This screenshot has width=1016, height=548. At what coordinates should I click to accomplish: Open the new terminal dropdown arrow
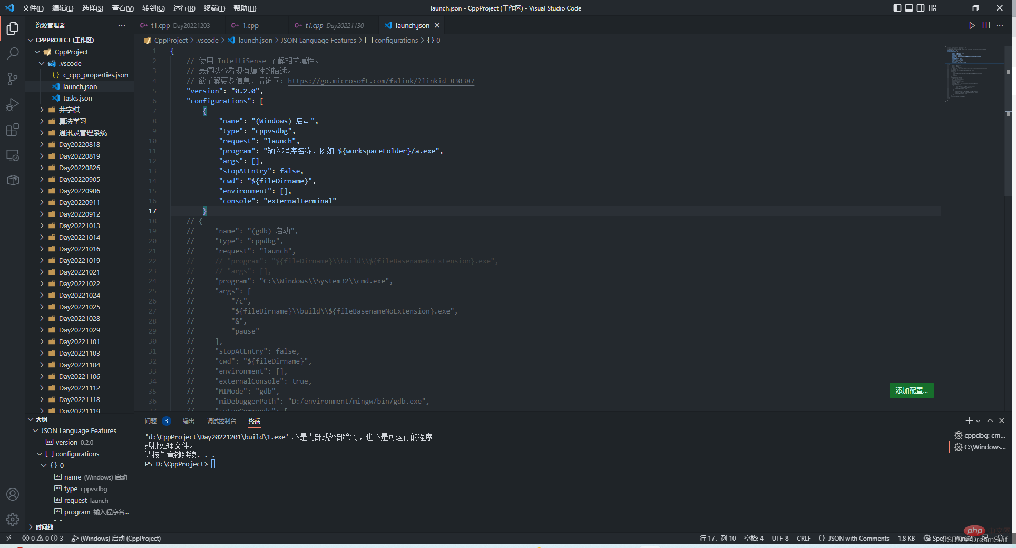pyautogui.click(x=978, y=421)
